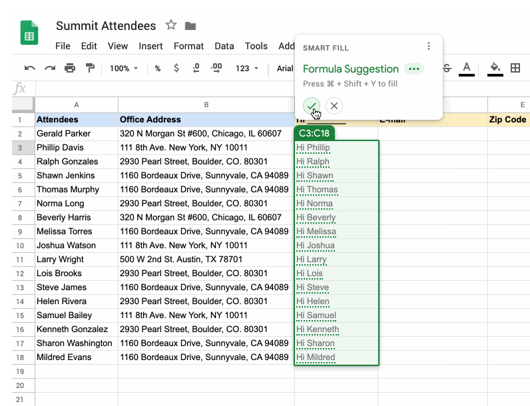Select column E header
This screenshot has width=530, height=406.
[x=509, y=104]
